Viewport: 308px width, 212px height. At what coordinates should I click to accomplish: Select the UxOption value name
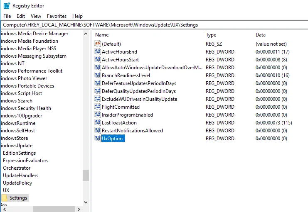pyautogui.click(x=112, y=139)
